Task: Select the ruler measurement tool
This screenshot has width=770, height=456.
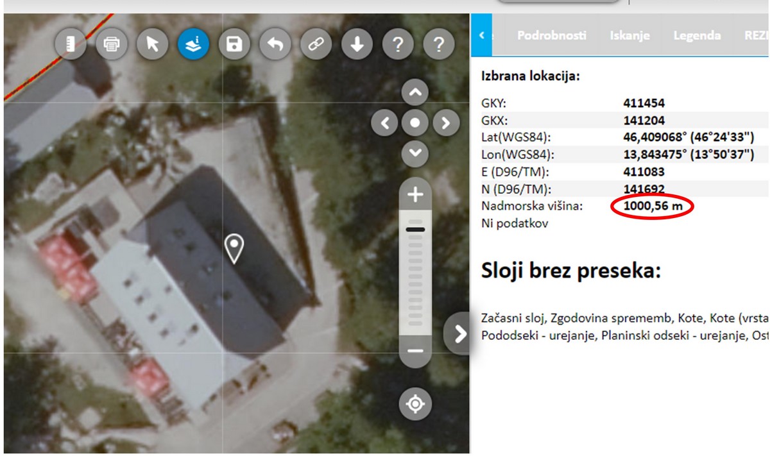Action: 71,44
